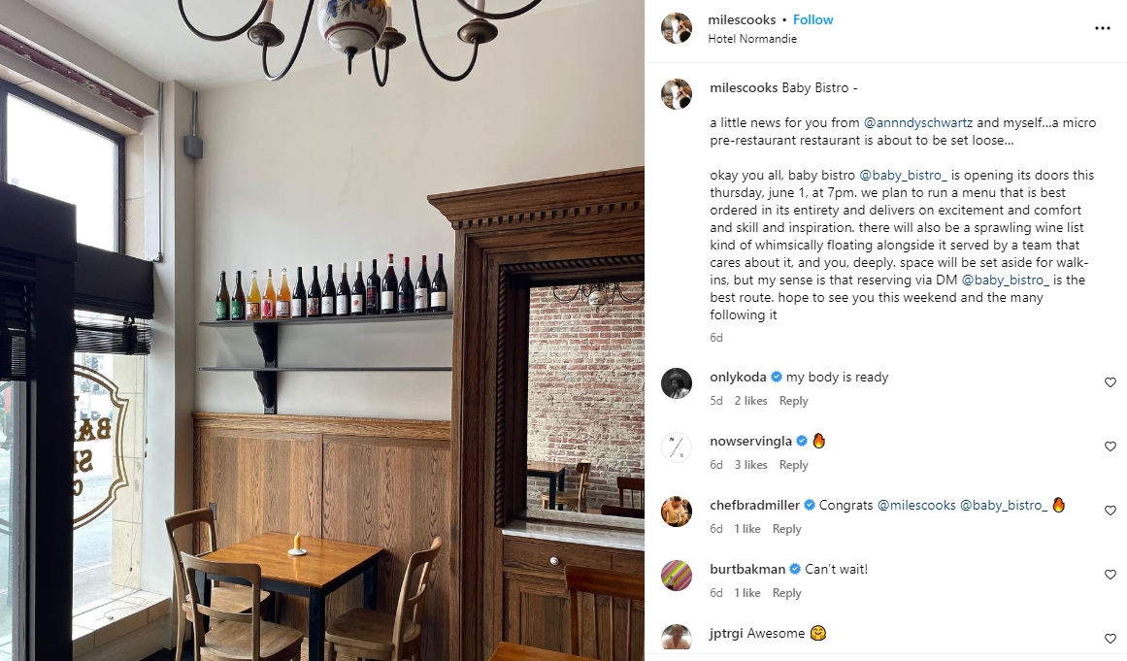Click milescooks avatar in post header
The image size is (1127, 661).
point(677,28)
